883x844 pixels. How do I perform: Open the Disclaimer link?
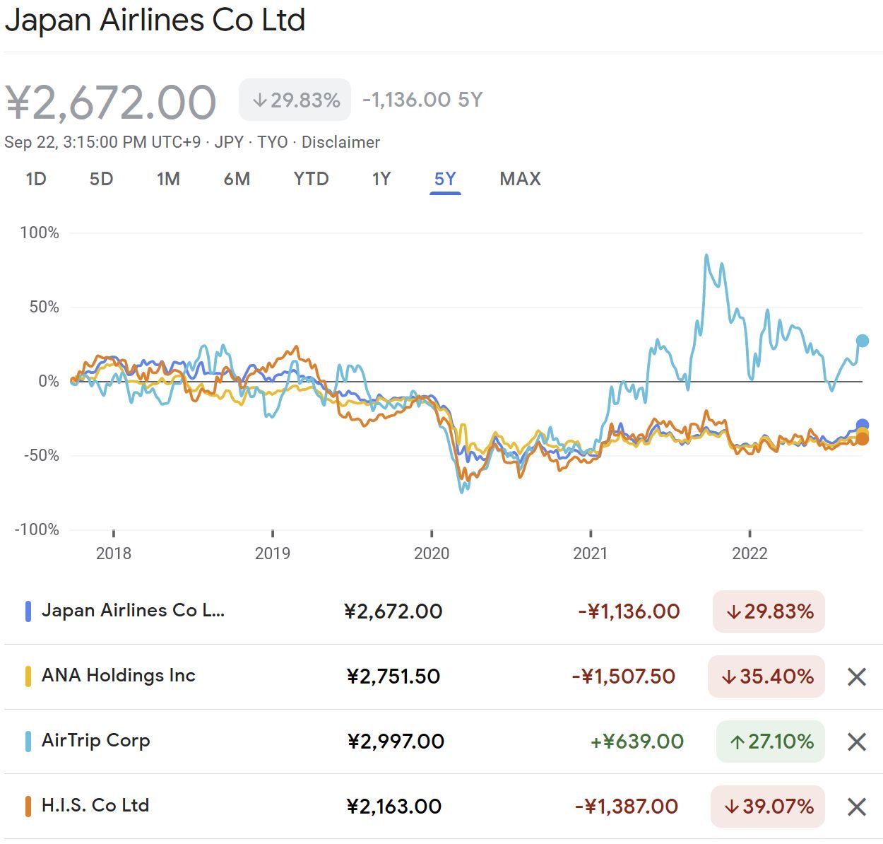[x=340, y=142]
